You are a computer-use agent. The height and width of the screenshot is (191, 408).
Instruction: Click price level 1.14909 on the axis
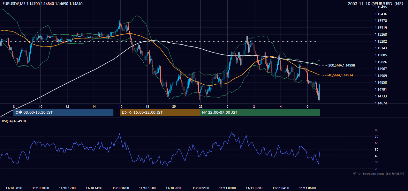381,76
